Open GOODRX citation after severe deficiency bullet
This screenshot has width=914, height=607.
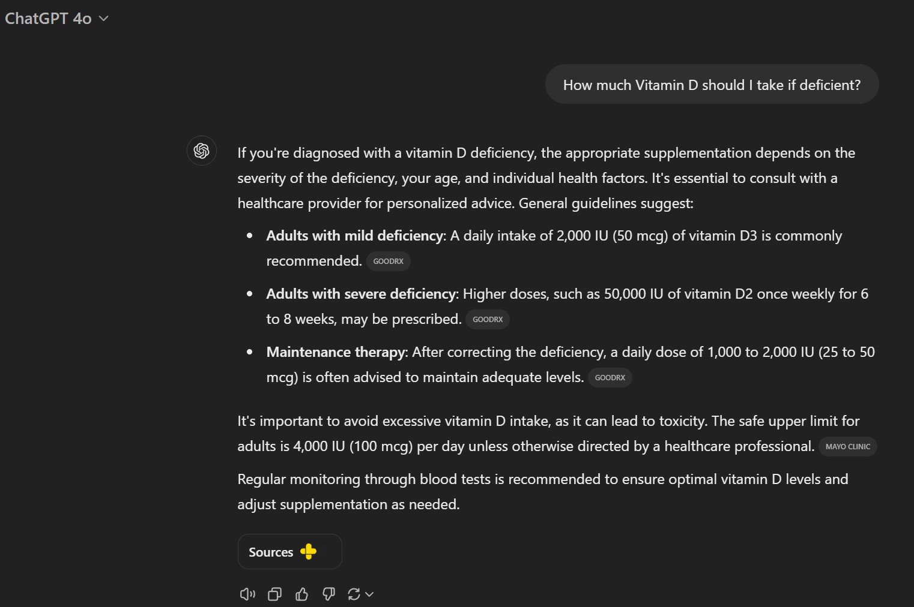click(488, 320)
